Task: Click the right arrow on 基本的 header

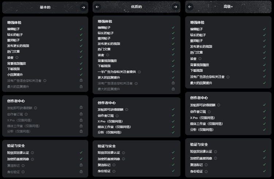Action: [x=83, y=7]
